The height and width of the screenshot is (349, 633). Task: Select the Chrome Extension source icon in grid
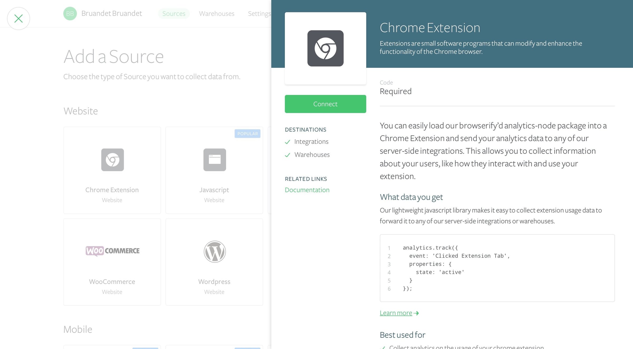tap(112, 160)
